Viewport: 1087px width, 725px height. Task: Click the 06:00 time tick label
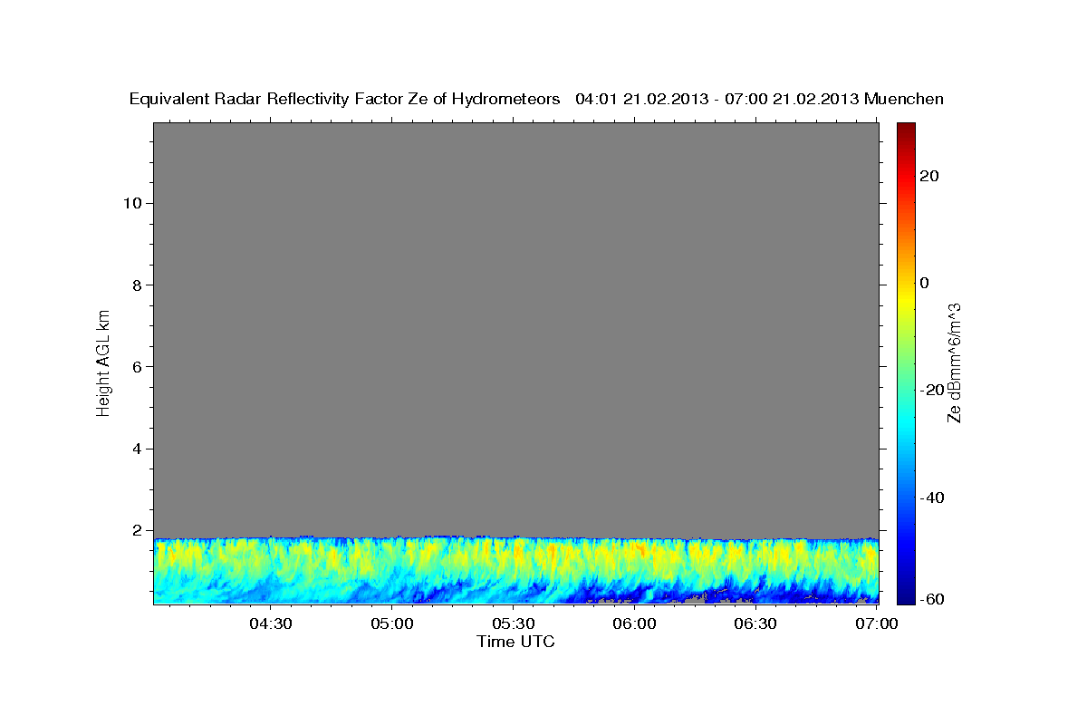(x=635, y=623)
